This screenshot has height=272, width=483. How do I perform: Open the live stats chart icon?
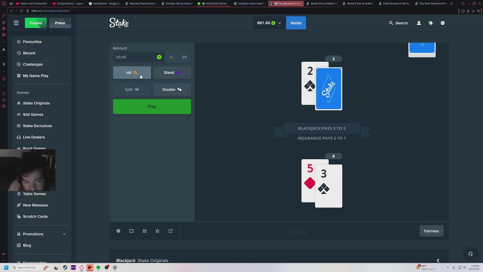(144, 231)
